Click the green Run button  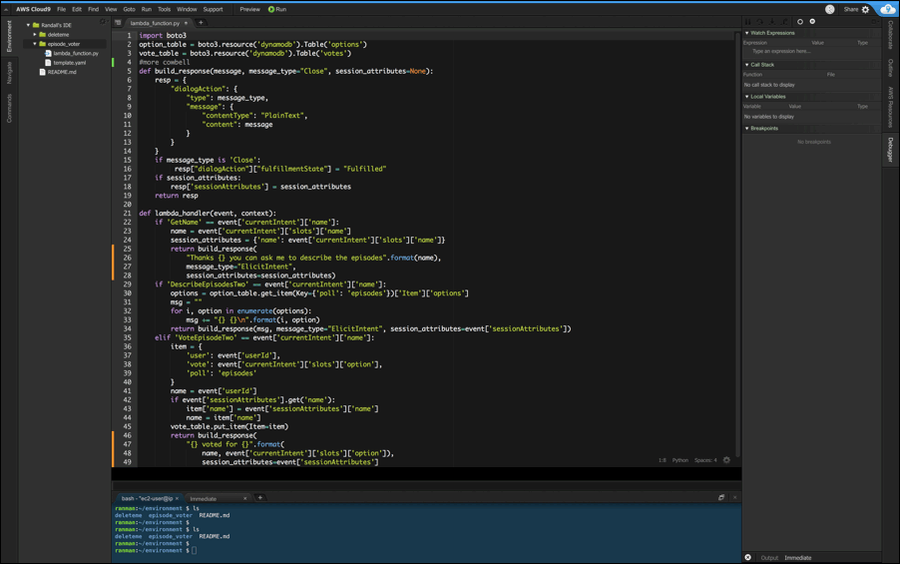(277, 9)
